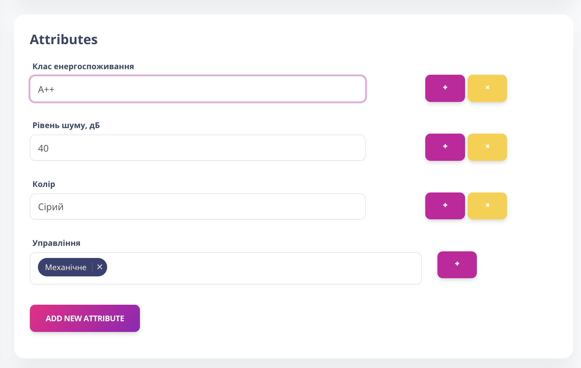
Task: Remove the Механічне tag with its X
Action: pyautogui.click(x=100, y=267)
